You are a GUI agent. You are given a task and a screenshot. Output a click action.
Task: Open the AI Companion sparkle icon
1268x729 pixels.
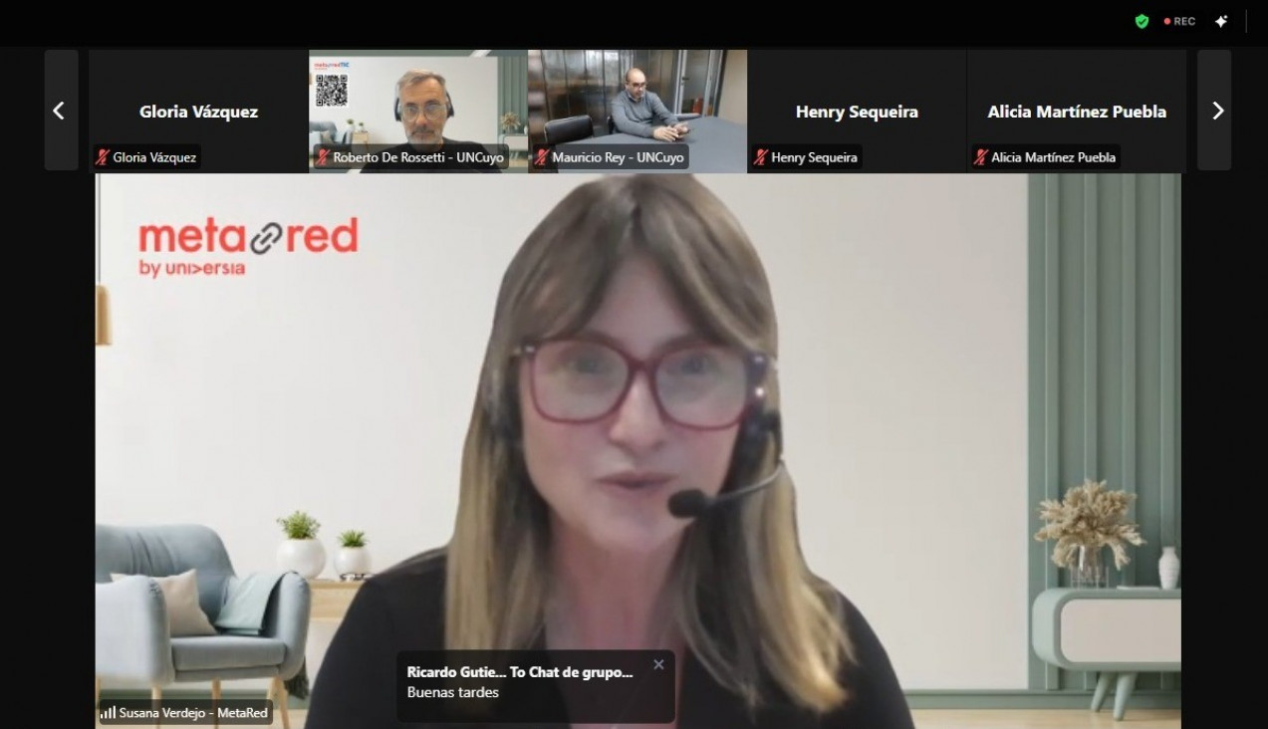(1221, 21)
